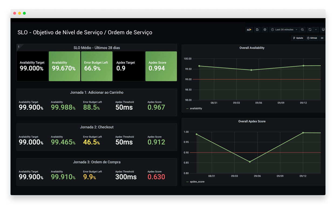336x214 pixels.
Task: Click the zoom out time range magnifier icon
Action: [302, 30]
